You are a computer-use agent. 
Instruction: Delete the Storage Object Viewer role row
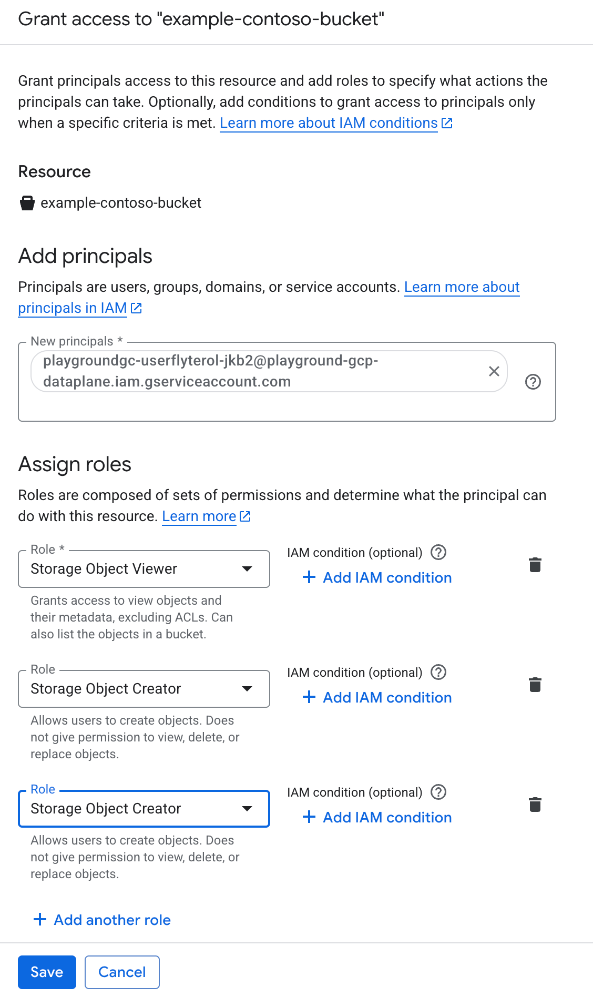[x=535, y=565]
